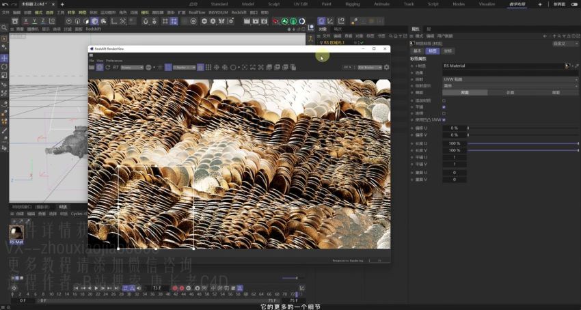Click the coordinate system icon beside Z axis
The width and height of the screenshot is (581, 310).
(52, 21)
